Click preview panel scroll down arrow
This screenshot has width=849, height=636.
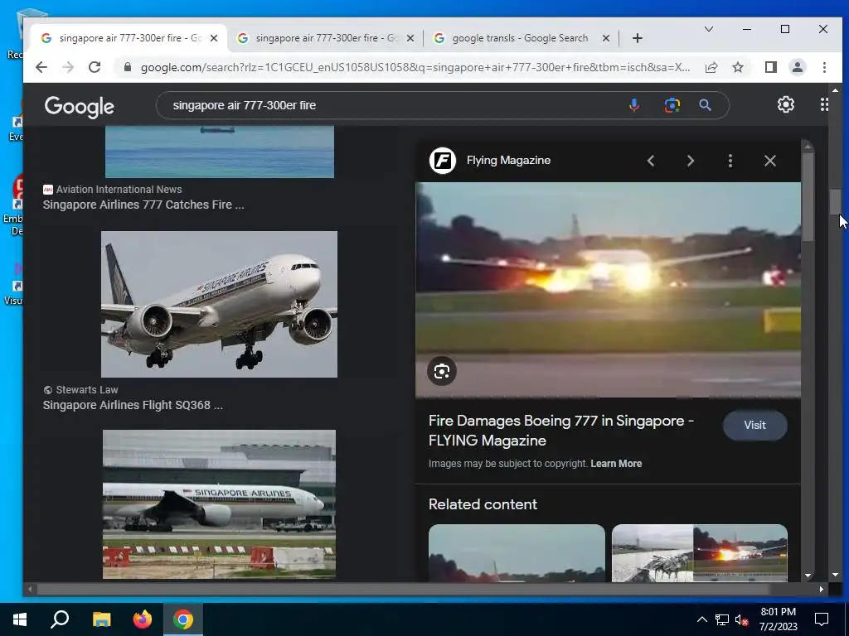pos(808,576)
